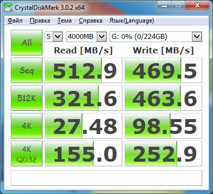213x194 pixels.
Task: Click the CrystalDiskMark app icon in title bar
Action: (8, 8)
